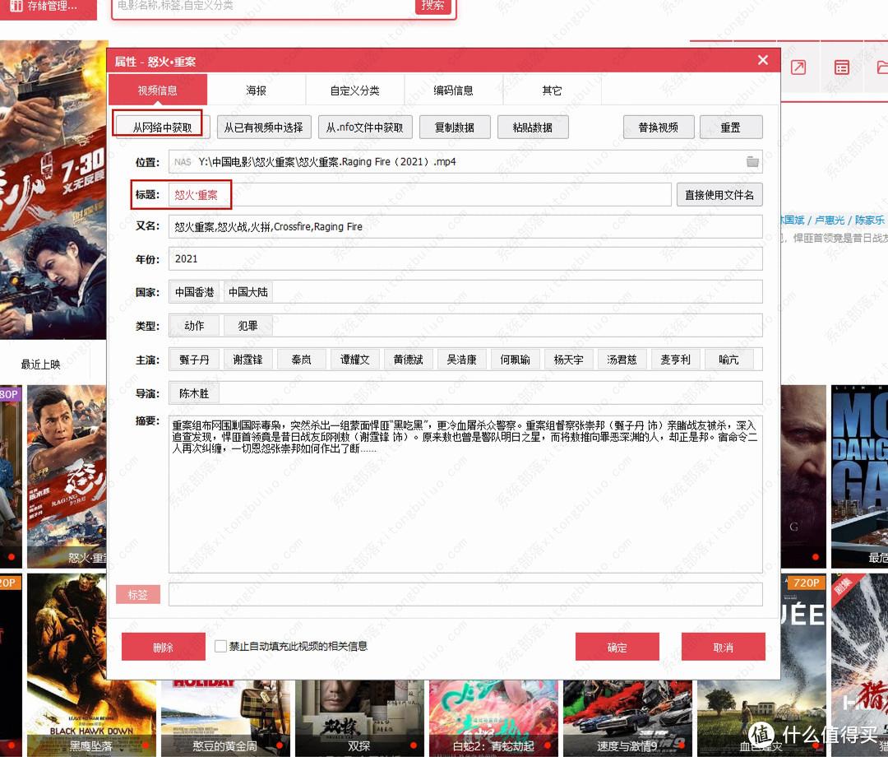Select actor tag 何珮瑜
888x757 pixels.
pyautogui.click(x=516, y=360)
